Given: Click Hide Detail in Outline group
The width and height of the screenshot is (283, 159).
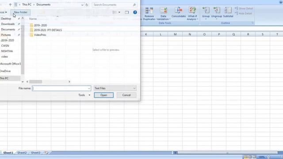Looking at the screenshot, I should click(x=244, y=14).
